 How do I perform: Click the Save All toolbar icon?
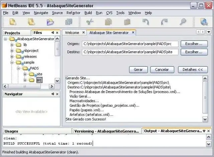click(x=69, y=22)
